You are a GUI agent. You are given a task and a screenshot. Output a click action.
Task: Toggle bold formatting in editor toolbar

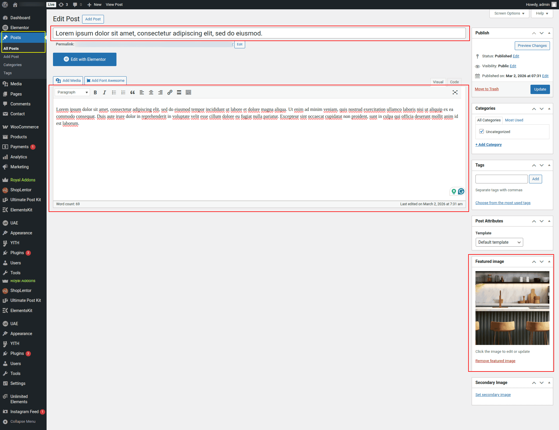95,92
